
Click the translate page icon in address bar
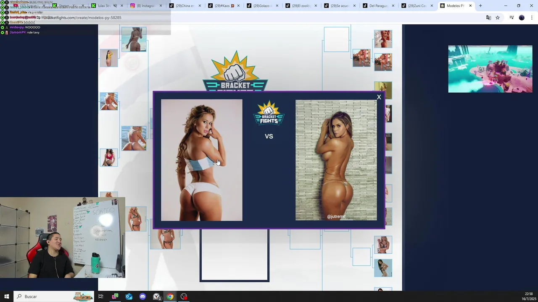[488, 18]
